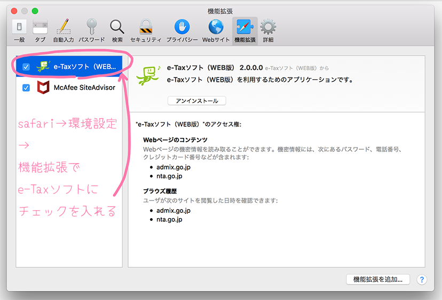This screenshot has height=300, width=442.
Task: Click admix.go.jp under ブラウズ履歴
Action: coord(173,211)
